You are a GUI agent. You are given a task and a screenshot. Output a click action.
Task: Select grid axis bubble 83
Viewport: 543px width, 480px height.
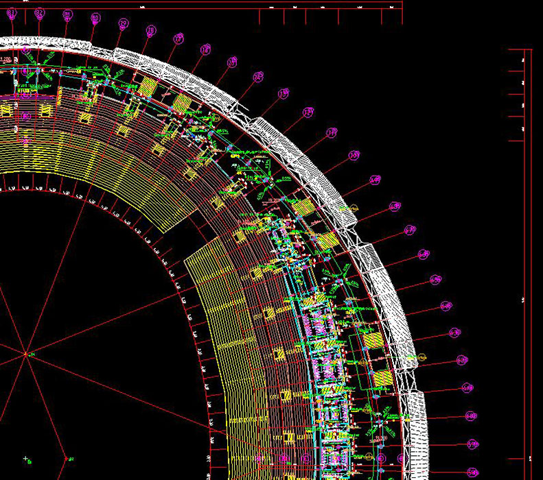pyautogui.click(x=12, y=14)
